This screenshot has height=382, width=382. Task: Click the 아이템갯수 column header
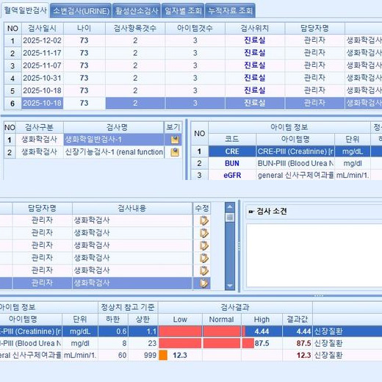click(x=195, y=29)
